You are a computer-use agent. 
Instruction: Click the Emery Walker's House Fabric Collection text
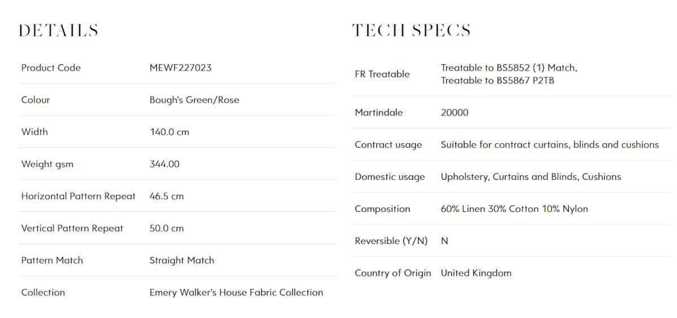236,292
